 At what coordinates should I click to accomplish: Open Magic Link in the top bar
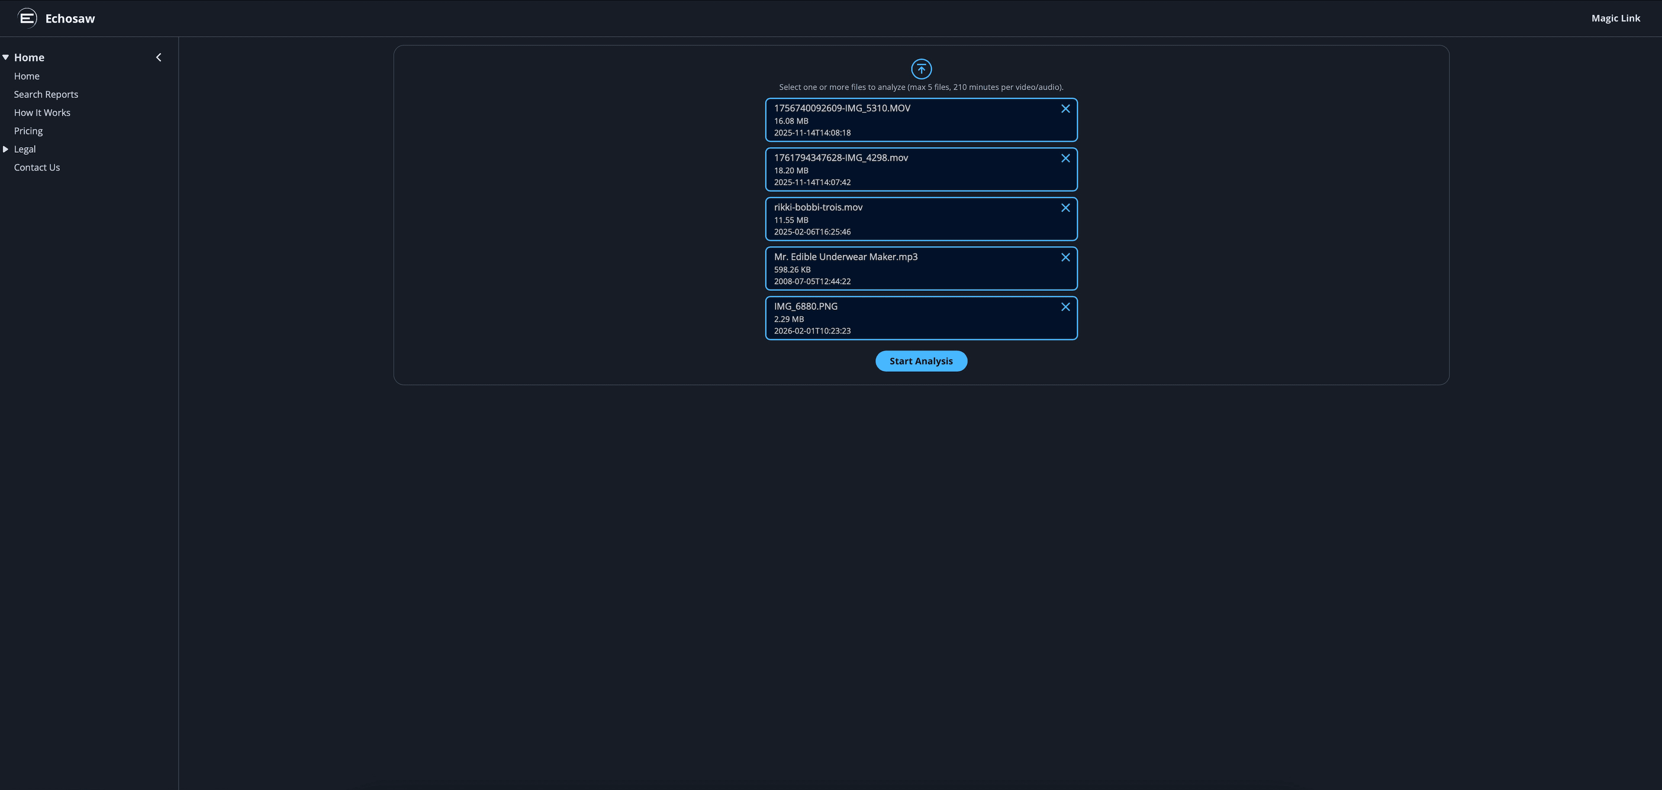point(1616,18)
